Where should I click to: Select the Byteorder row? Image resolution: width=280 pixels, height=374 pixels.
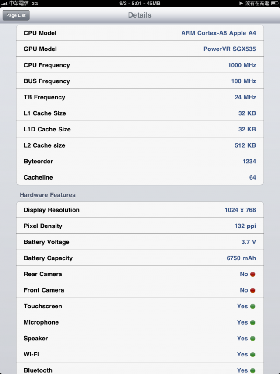140,161
